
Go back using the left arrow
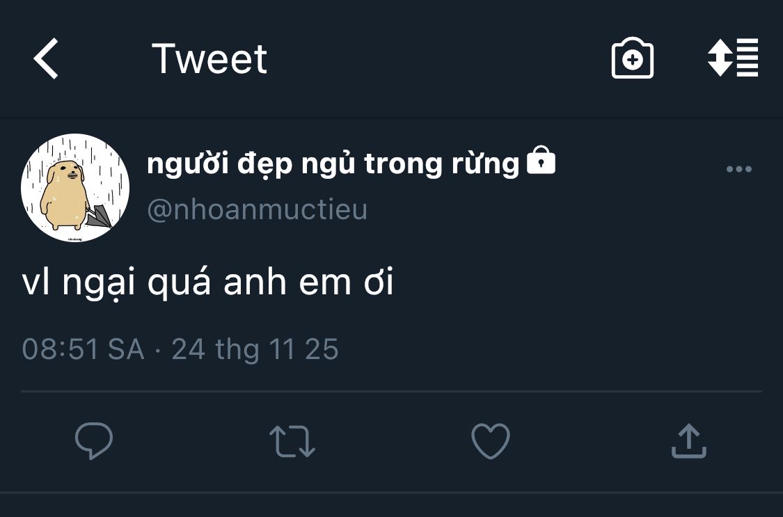46,59
